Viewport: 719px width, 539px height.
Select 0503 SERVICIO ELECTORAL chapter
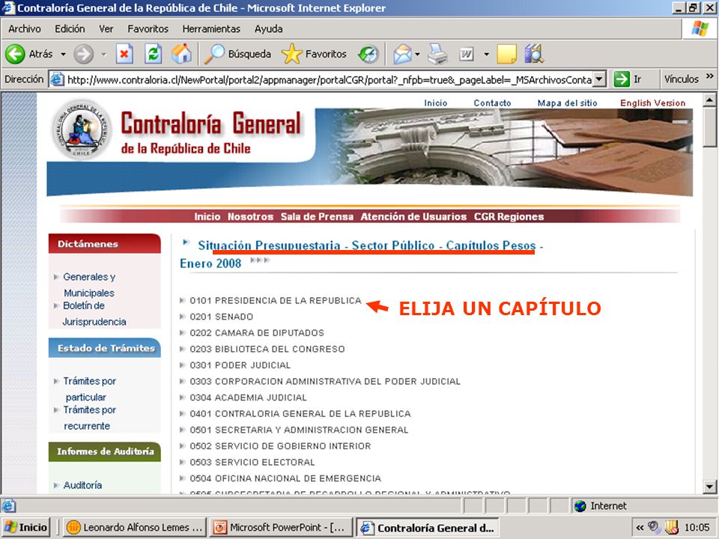click(x=252, y=463)
